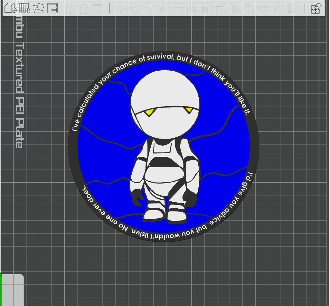
Task: Select the Measure ruler tool
Action: [x=264, y=8]
